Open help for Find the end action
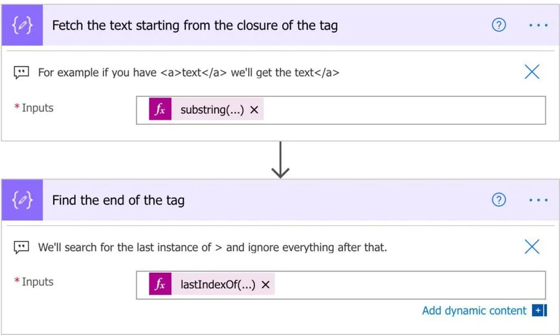This screenshot has height=335, width=560. coord(498,200)
